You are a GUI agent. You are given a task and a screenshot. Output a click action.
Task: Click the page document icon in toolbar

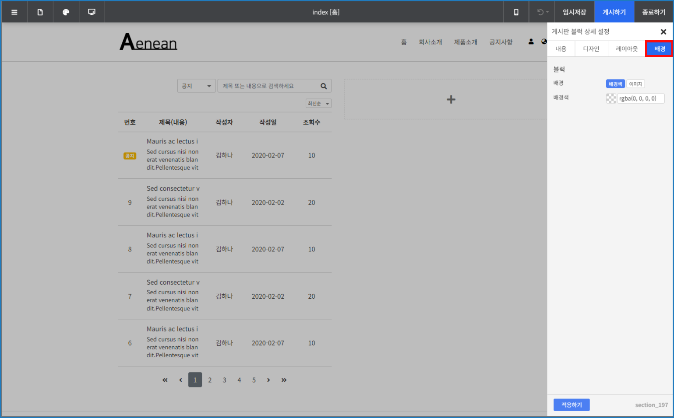click(x=40, y=12)
